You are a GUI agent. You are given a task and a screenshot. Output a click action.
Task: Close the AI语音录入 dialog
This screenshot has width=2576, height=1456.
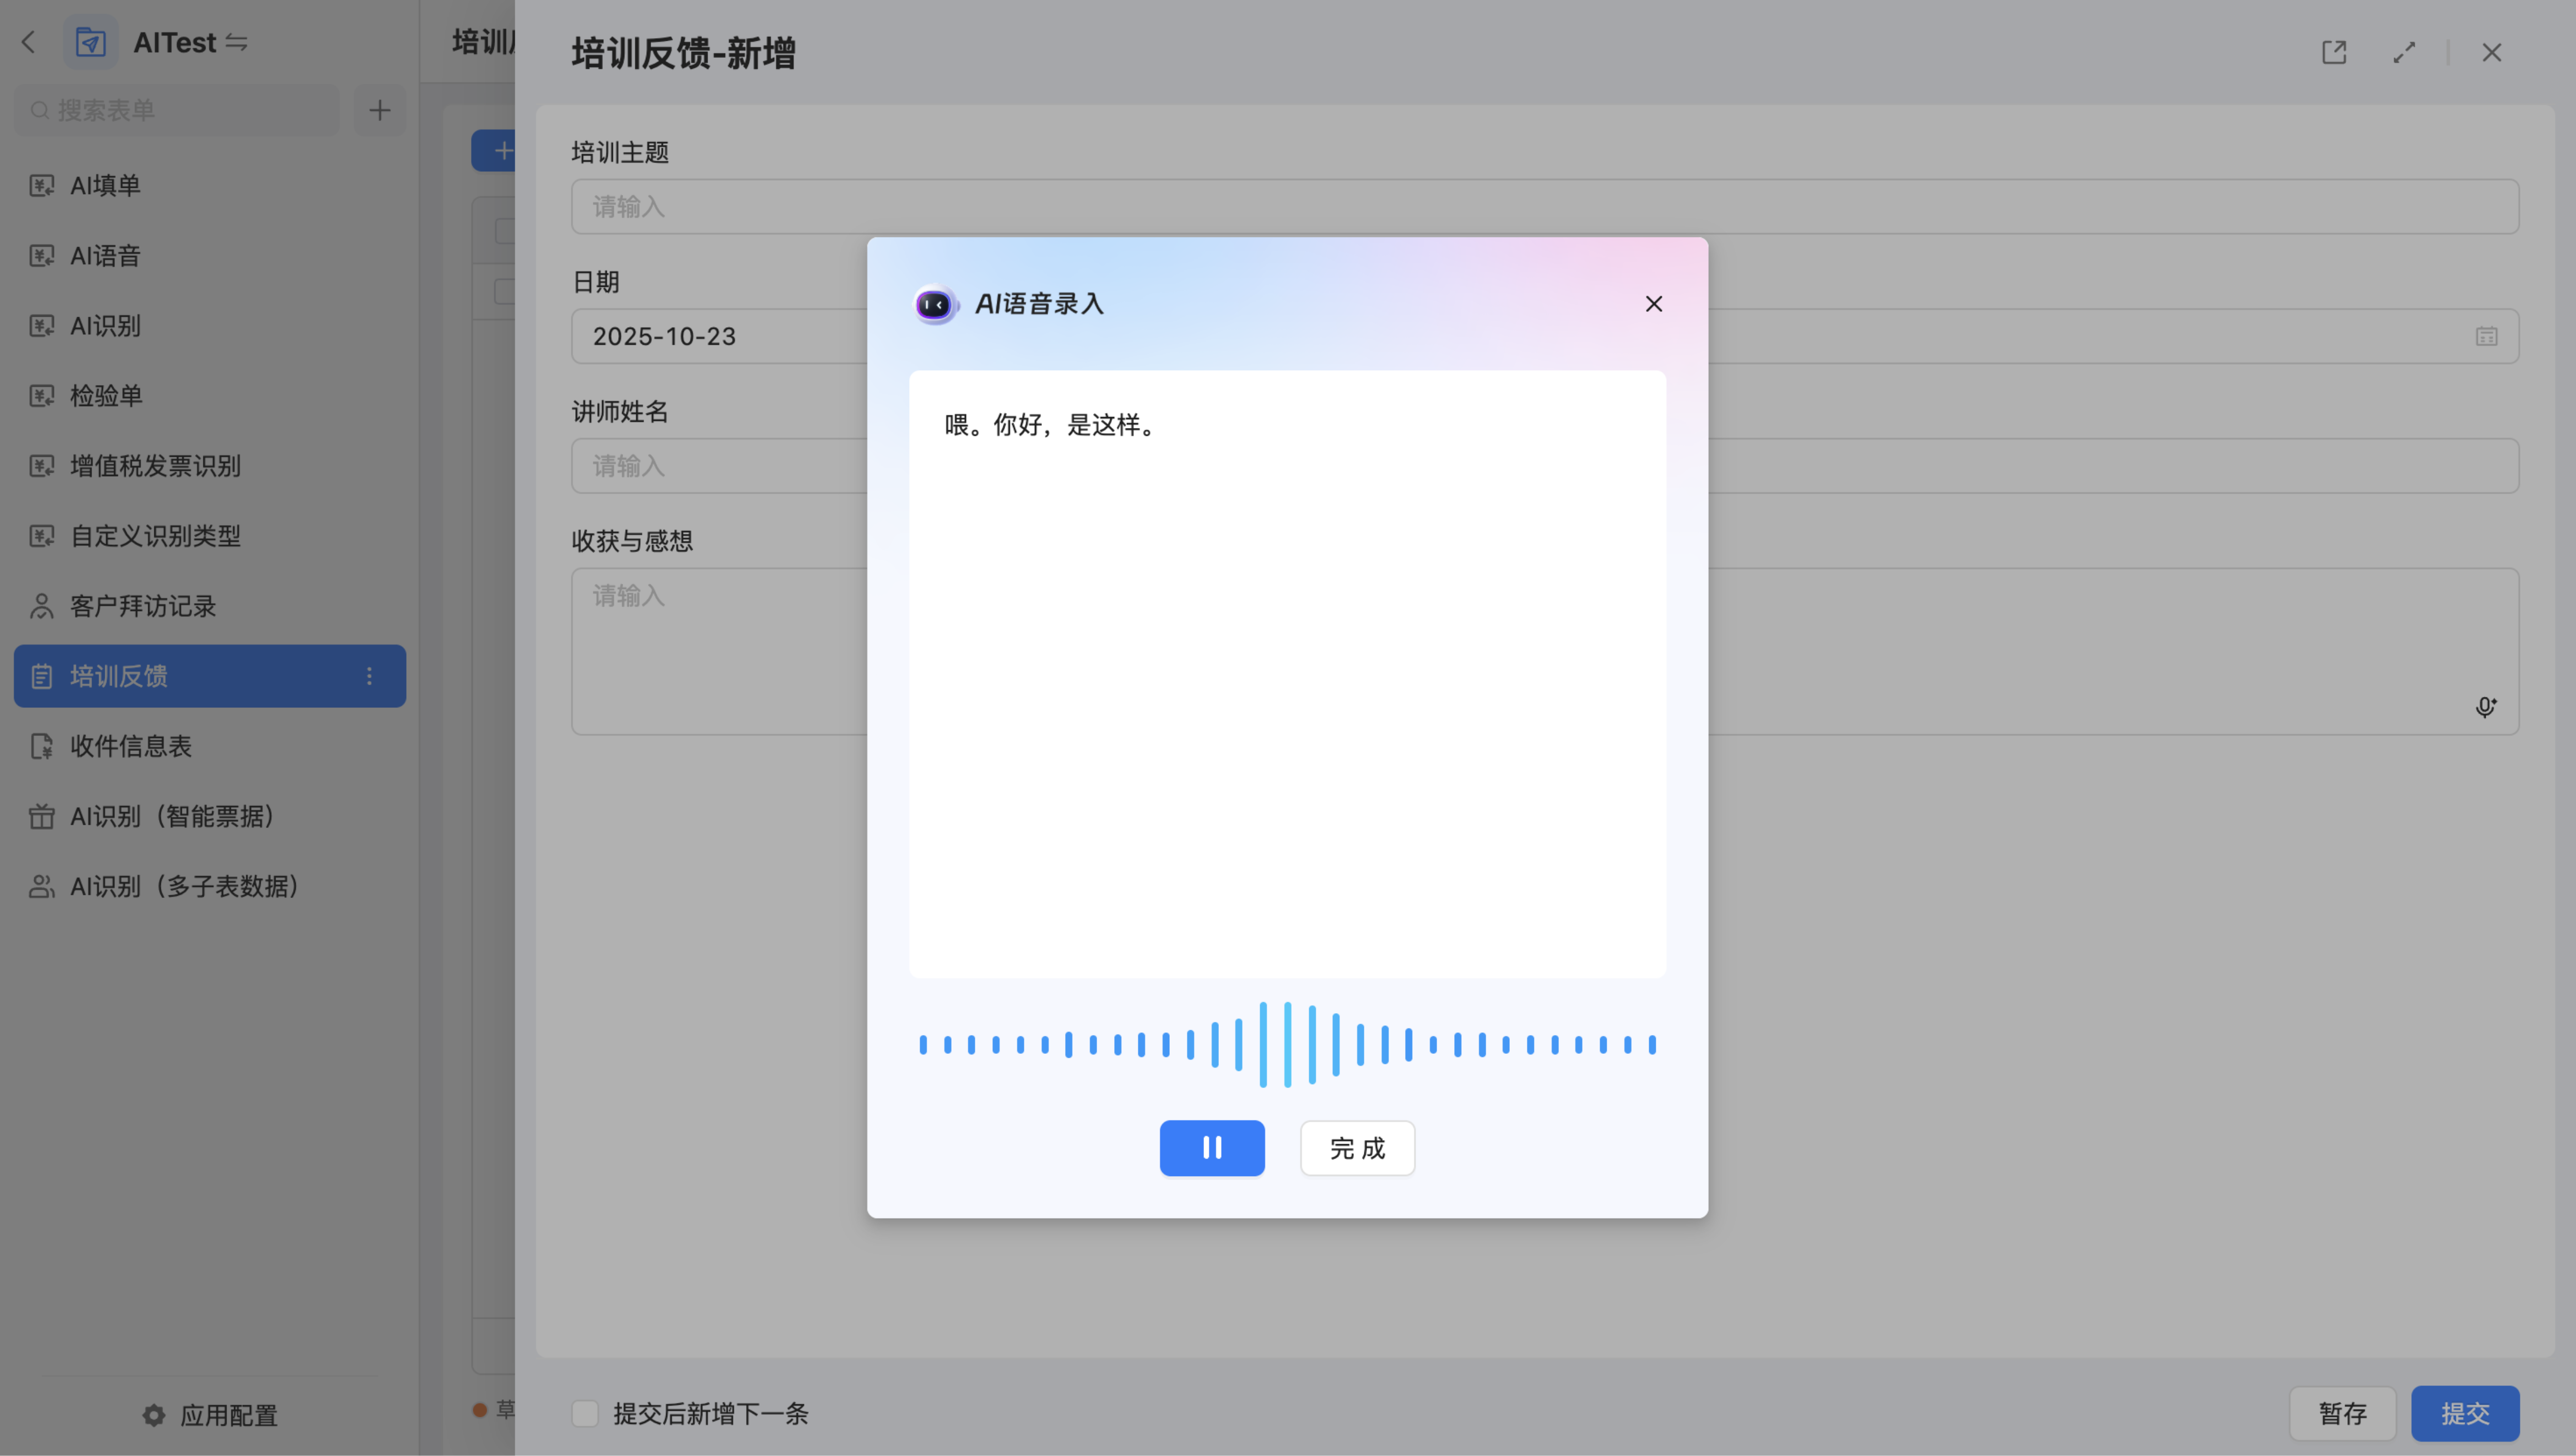[x=1653, y=304]
